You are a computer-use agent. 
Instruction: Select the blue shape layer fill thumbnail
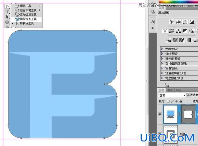170,114
